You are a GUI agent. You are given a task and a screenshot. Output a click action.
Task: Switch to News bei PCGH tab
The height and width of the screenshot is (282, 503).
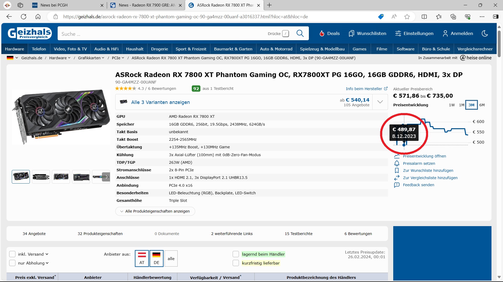pyautogui.click(x=54, y=5)
